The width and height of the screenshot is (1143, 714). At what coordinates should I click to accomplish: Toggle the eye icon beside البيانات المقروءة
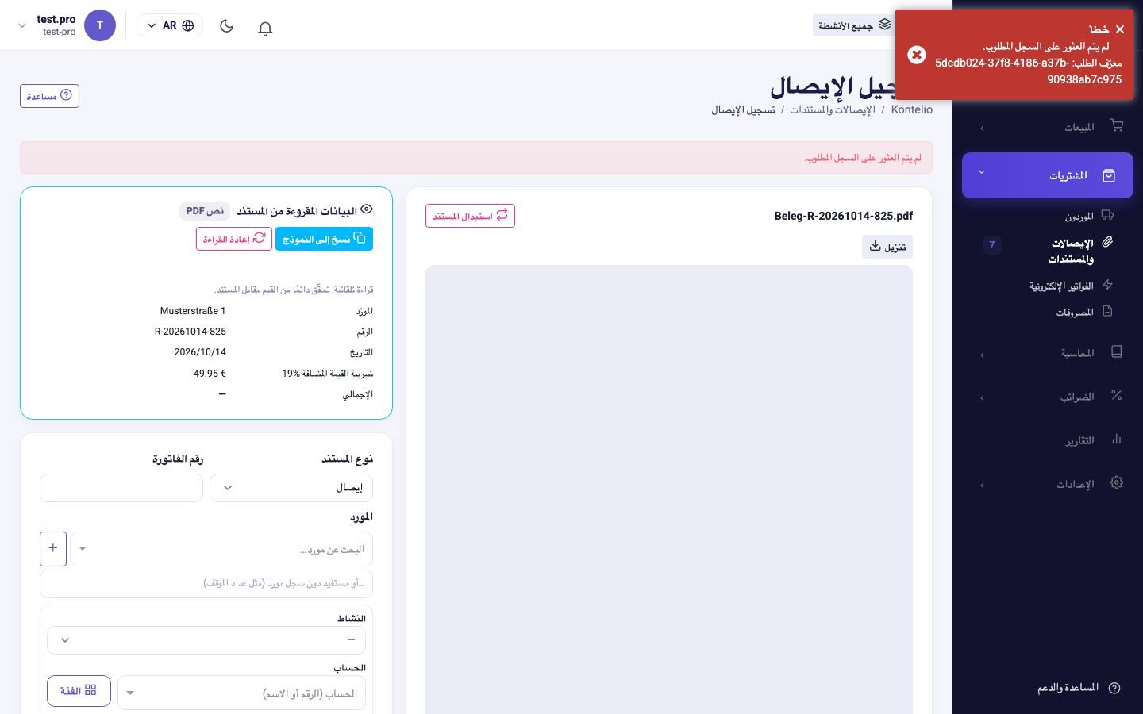[367, 209]
